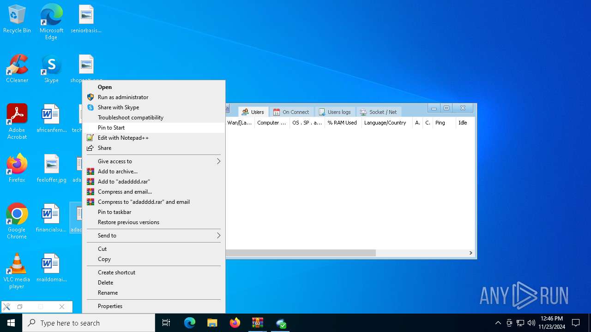
Task: Open Properties from the context menu
Action: tap(154, 306)
